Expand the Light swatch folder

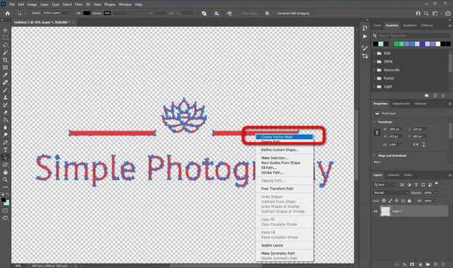pos(375,87)
